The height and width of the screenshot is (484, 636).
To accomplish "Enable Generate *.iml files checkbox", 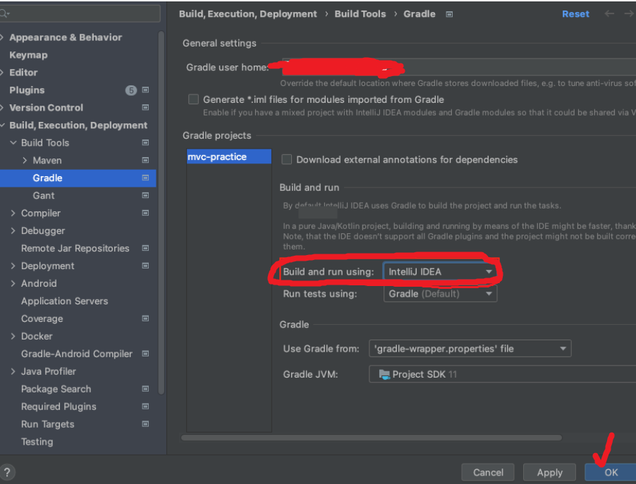I will pos(193,99).
